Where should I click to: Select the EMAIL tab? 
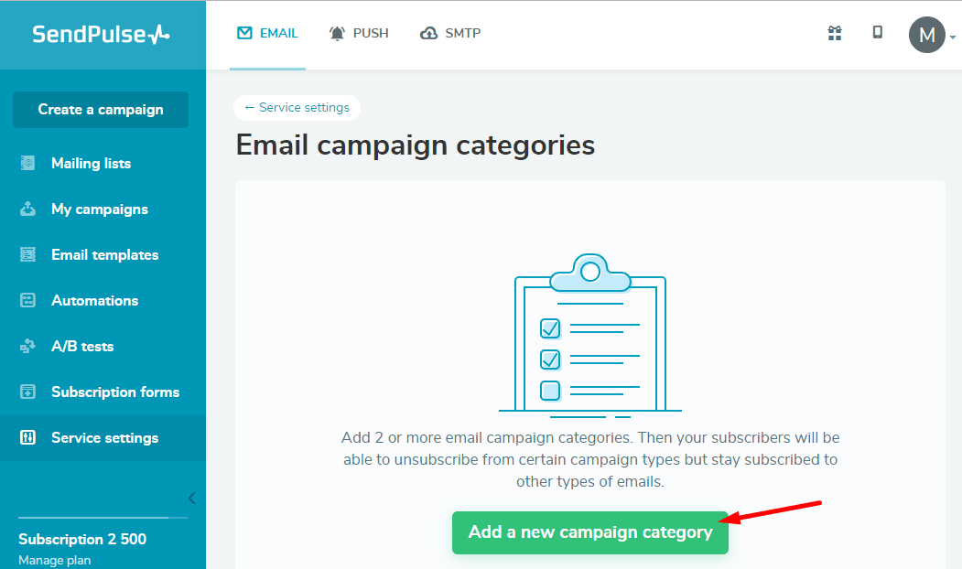tap(267, 33)
